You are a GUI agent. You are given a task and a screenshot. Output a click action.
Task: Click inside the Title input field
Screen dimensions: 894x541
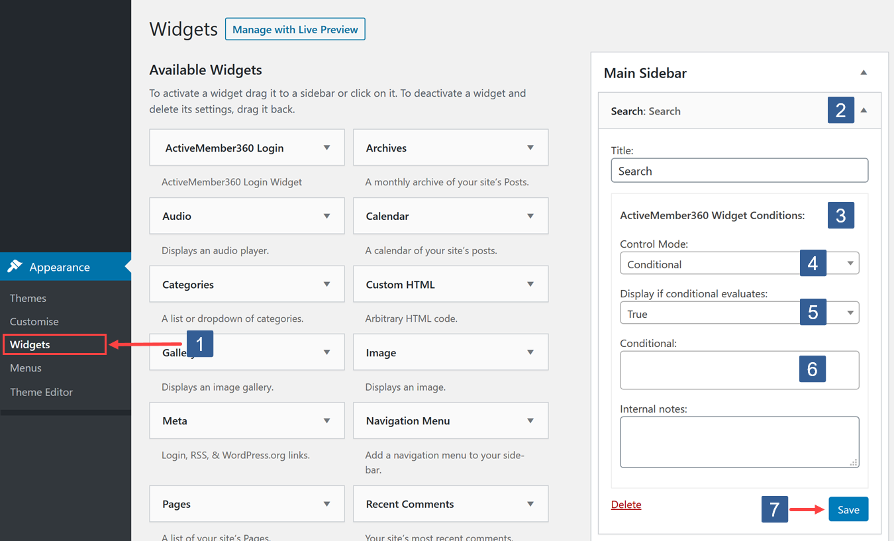click(740, 170)
